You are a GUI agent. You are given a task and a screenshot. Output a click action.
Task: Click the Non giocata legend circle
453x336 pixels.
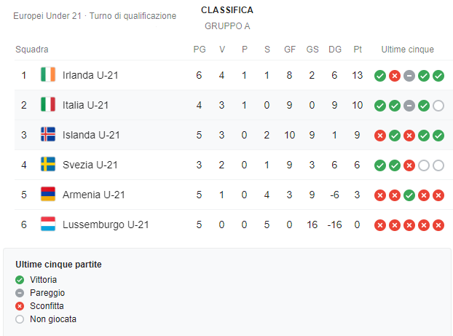20,319
